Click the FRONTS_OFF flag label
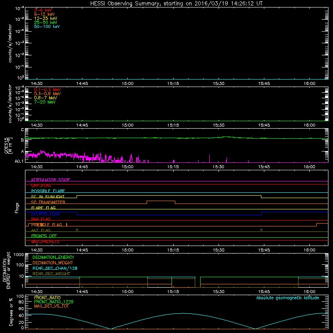Image resolution: width=333 pixels, height=333 pixels. click(44, 236)
